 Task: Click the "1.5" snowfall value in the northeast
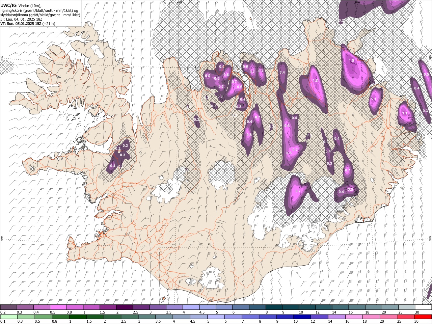click(x=351, y=61)
